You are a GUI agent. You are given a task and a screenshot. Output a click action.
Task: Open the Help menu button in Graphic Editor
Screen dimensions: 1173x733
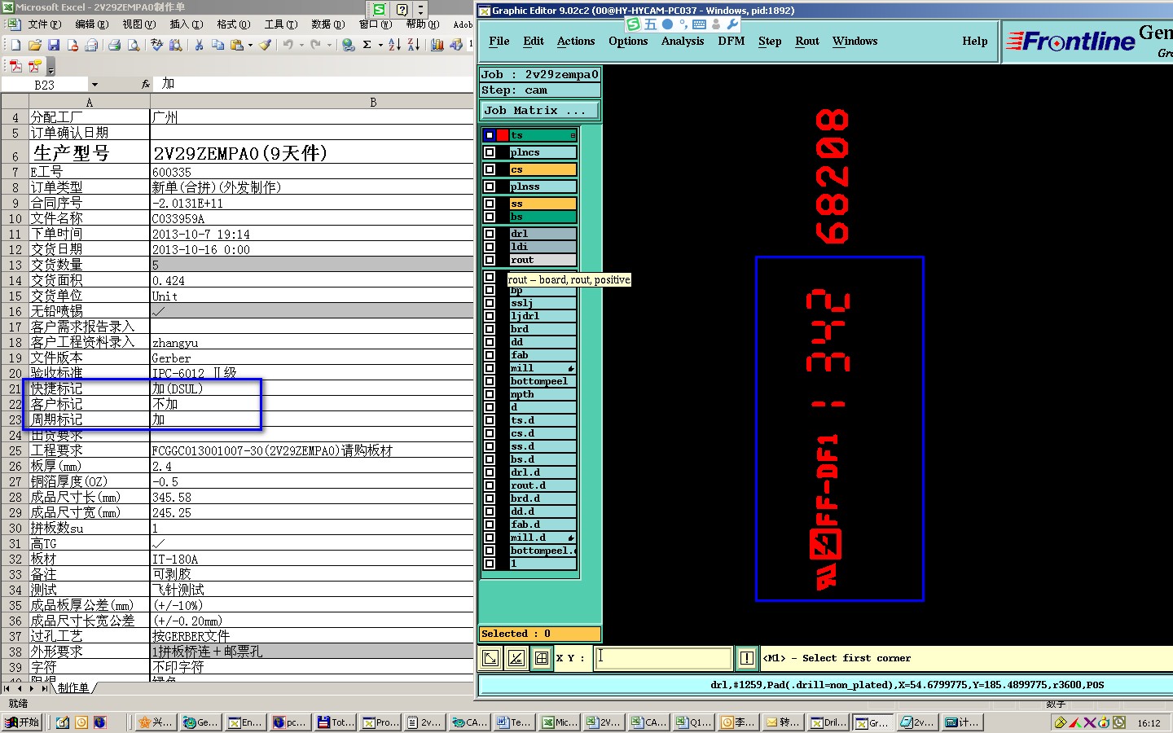tap(975, 42)
